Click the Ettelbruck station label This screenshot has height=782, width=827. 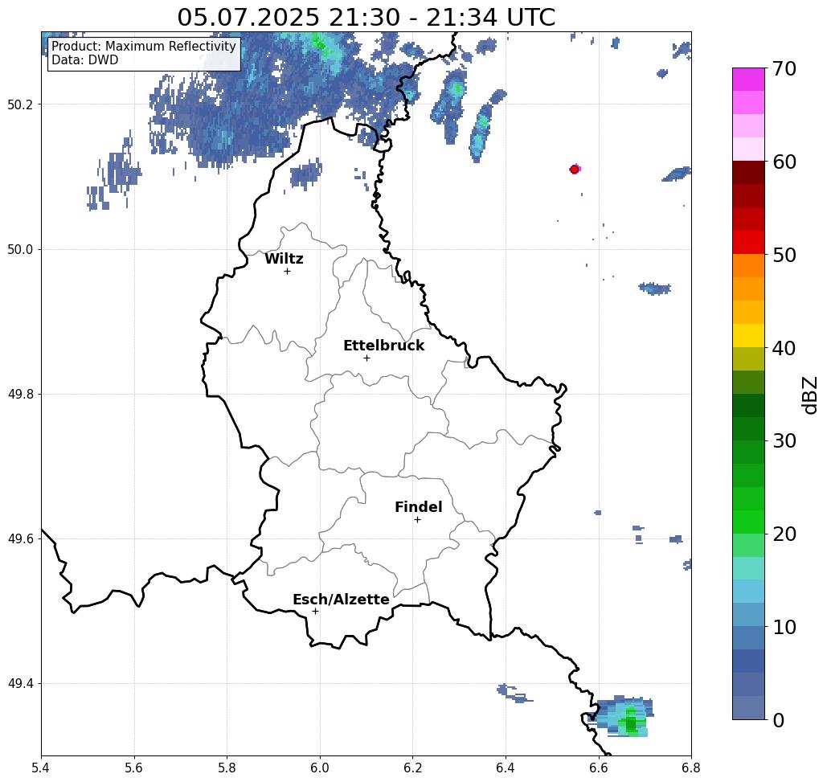[383, 346]
